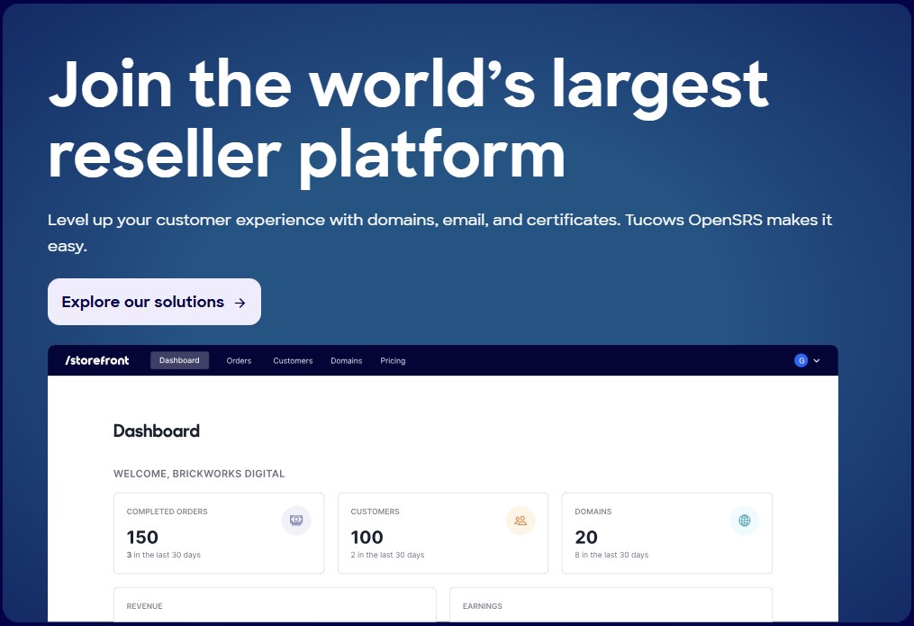The width and height of the screenshot is (914, 626).
Task: Open the Orders menu item
Action: click(x=239, y=360)
